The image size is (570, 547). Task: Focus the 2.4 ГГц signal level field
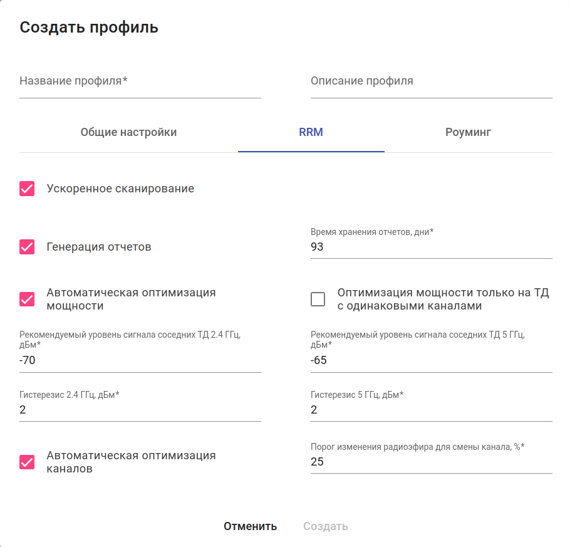pos(140,361)
